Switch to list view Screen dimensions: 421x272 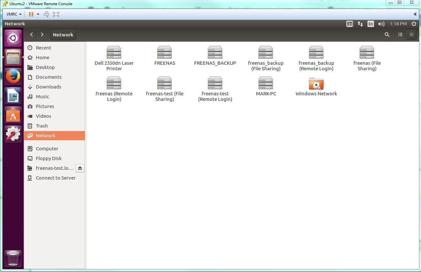point(400,34)
